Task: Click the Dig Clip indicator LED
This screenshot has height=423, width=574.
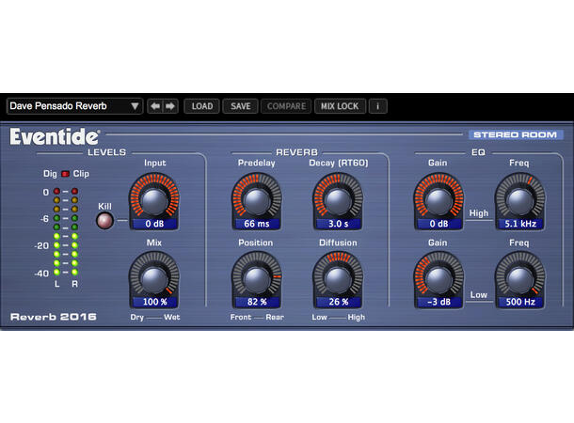Action: (x=65, y=174)
